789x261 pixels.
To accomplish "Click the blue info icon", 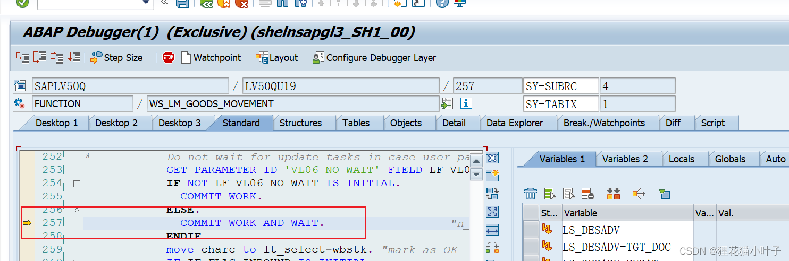I will [466, 103].
